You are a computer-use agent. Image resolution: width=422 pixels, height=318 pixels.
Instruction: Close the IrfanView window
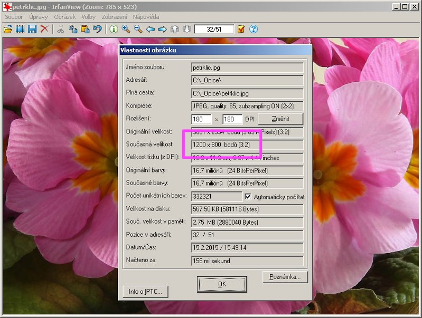click(415, 7)
